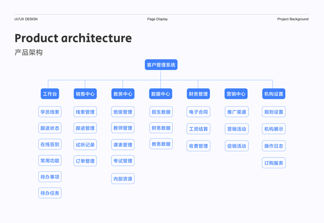Image resolution: width=324 pixels, height=223 pixels.
Task: Click the Project Background header text
Action: click(293, 19)
